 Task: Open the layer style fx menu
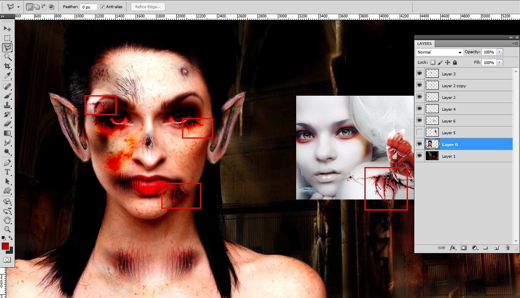pyautogui.click(x=453, y=248)
